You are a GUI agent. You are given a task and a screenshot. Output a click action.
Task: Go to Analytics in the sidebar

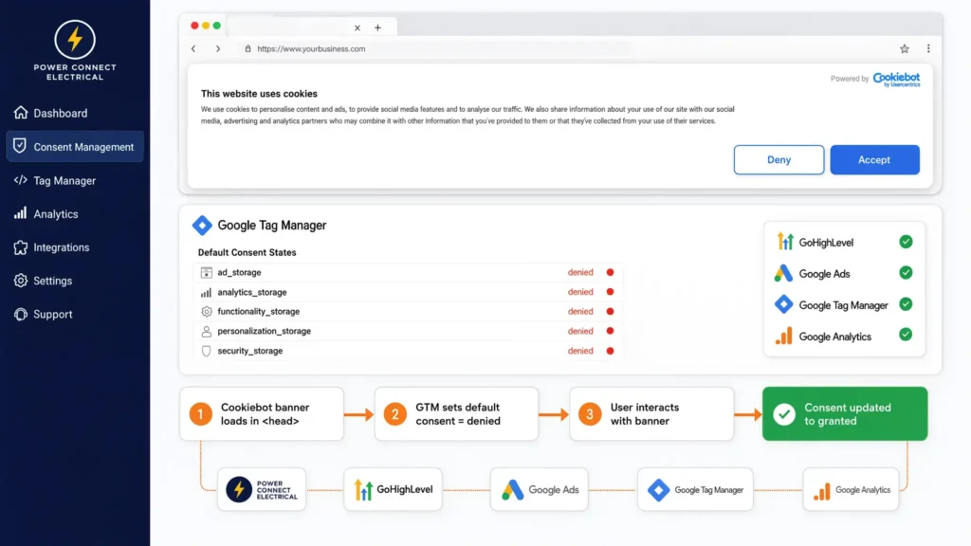pyautogui.click(x=46, y=213)
